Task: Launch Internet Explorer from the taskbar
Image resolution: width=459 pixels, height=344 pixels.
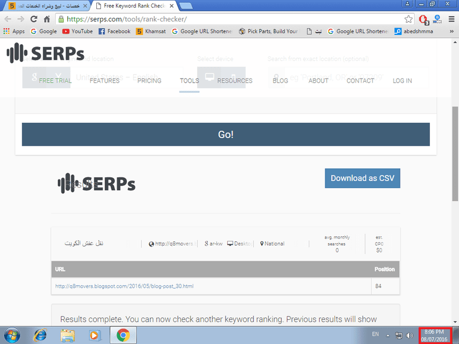Action: tap(40, 335)
